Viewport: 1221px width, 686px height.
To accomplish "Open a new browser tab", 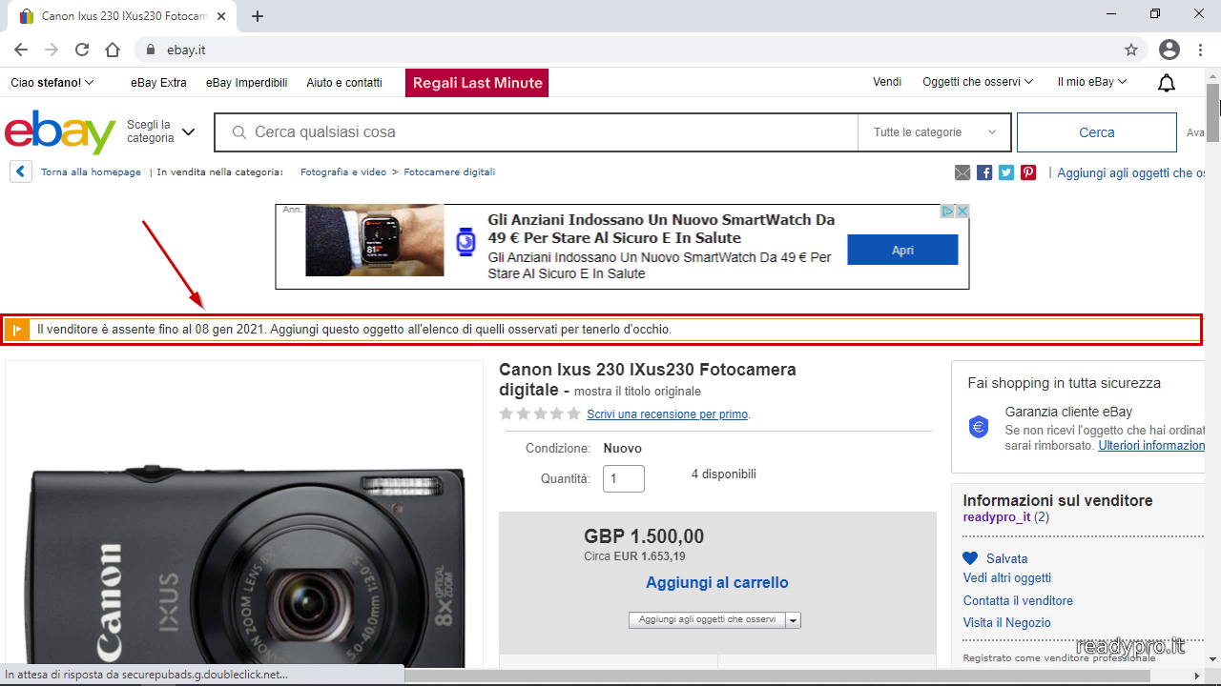I will (x=258, y=16).
